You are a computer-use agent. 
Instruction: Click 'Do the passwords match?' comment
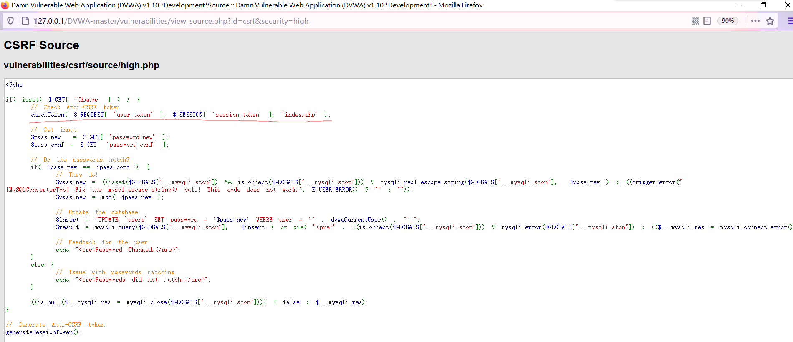(80, 160)
